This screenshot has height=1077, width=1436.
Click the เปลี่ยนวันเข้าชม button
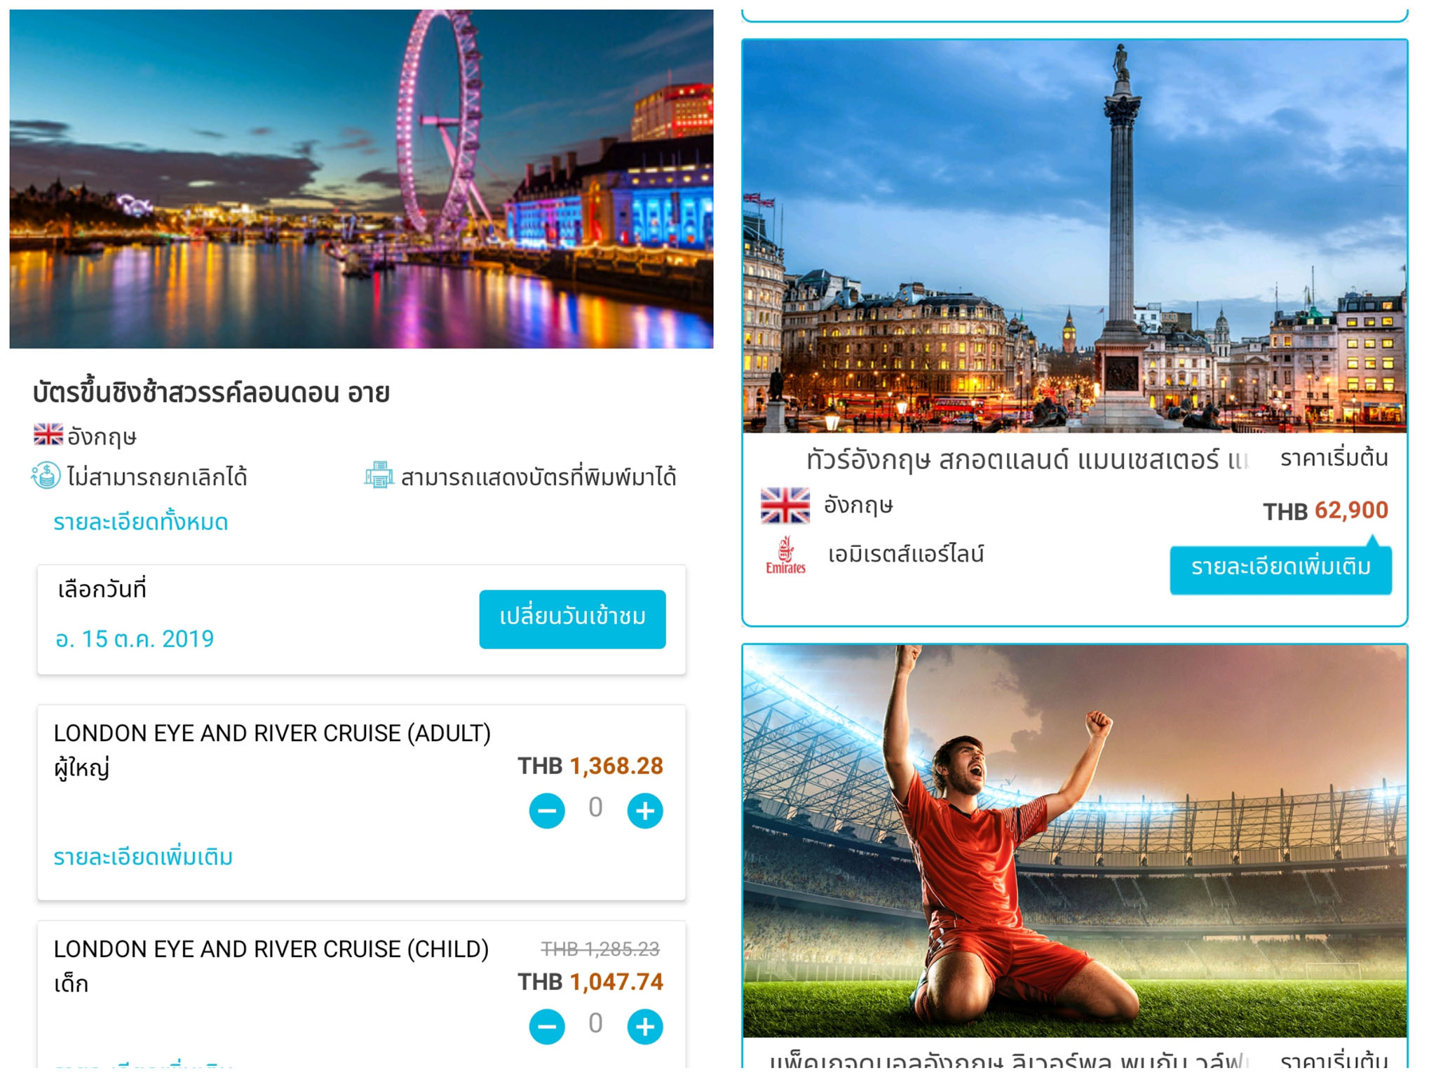coord(572,619)
